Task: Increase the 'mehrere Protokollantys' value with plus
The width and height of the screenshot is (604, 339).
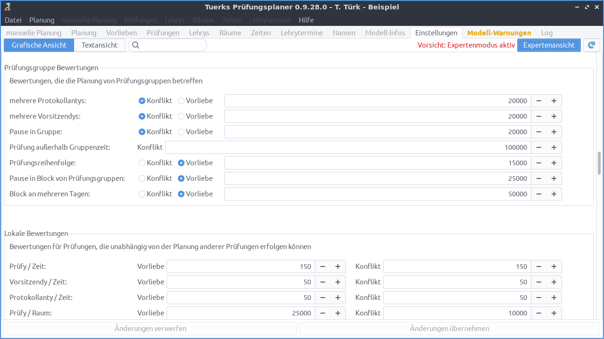Action: pyautogui.click(x=554, y=100)
